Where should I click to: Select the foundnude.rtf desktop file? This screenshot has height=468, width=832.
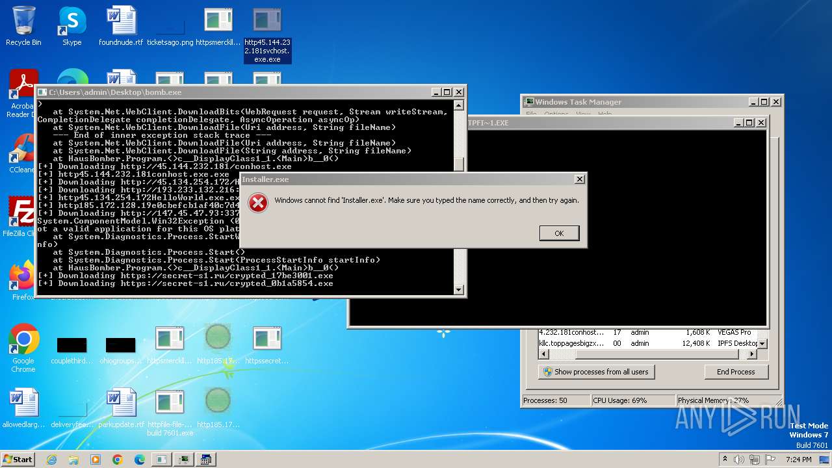coord(121,27)
